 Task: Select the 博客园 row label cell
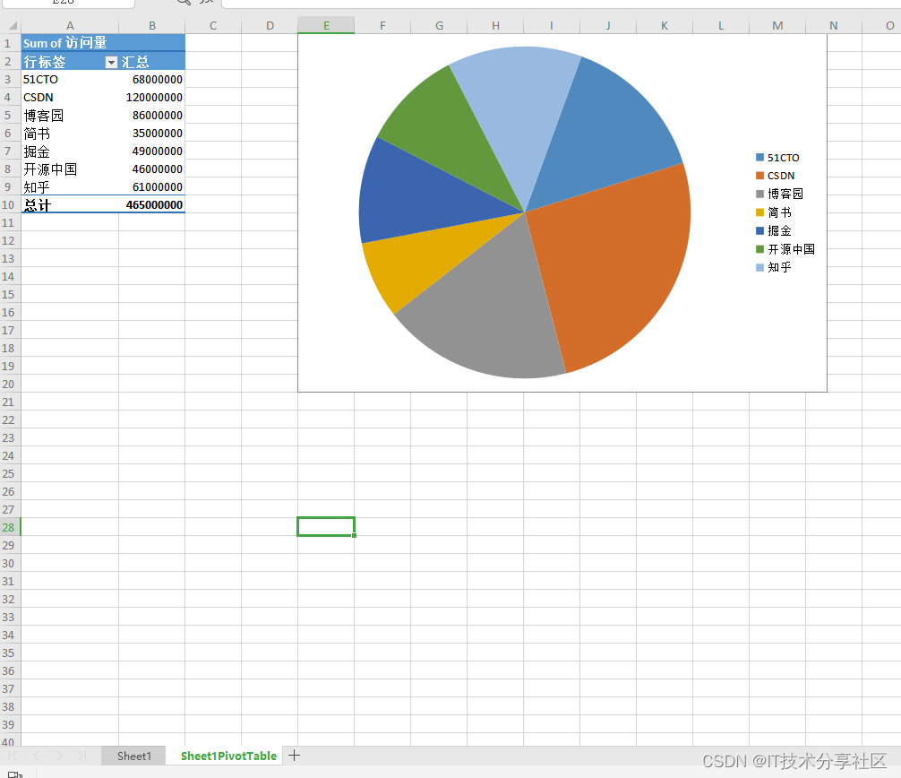pos(70,115)
